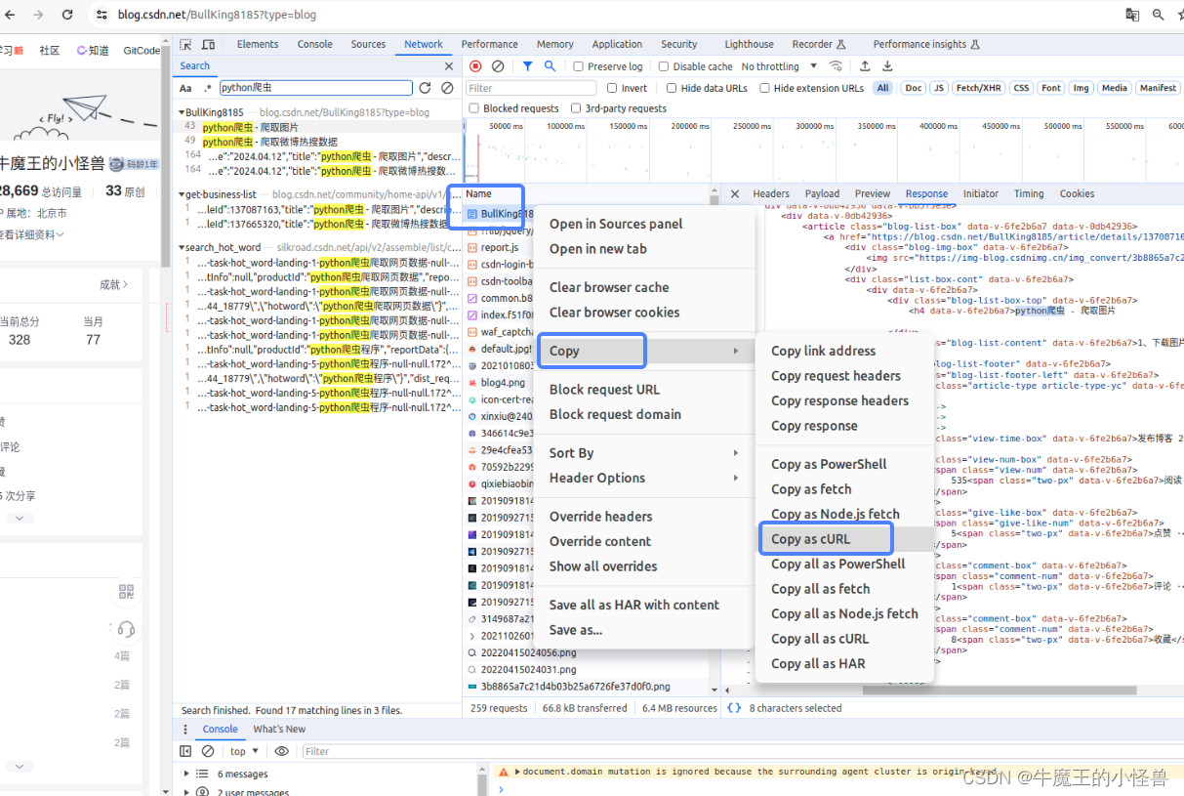Switch to the Payload tab
1184x796 pixels.
pos(822,193)
